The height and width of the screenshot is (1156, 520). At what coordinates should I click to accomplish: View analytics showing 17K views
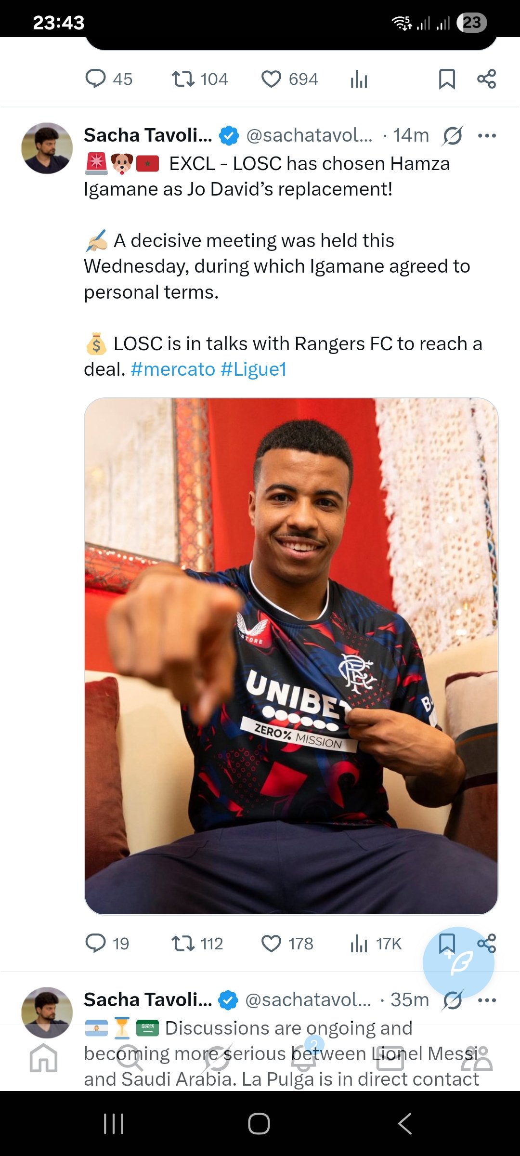pyautogui.click(x=376, y=943)
